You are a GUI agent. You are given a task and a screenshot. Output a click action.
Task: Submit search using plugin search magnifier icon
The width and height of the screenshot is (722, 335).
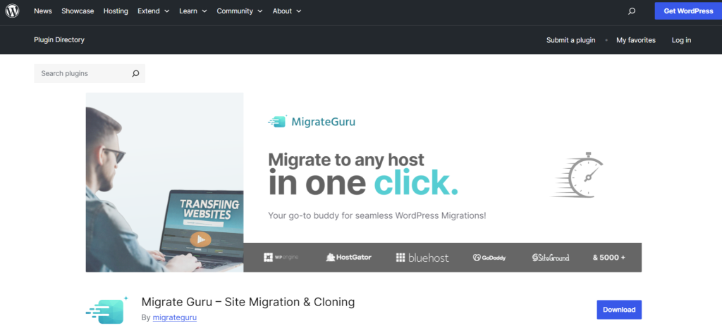tap(135, 73)
